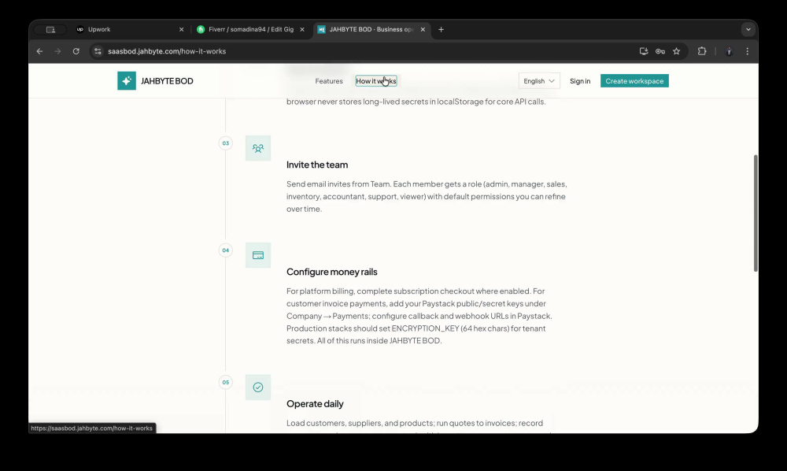Click the Configure money rails card icon

[258, 255]
